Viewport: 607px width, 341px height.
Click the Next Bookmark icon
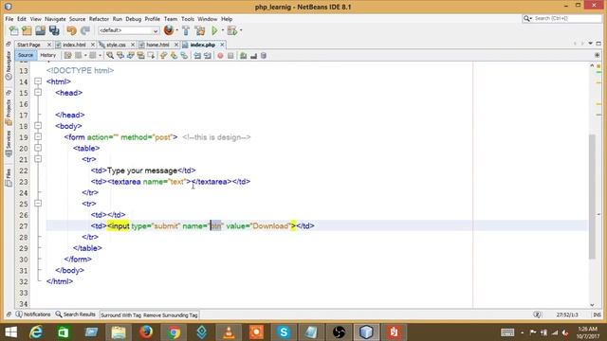[174, 56]
